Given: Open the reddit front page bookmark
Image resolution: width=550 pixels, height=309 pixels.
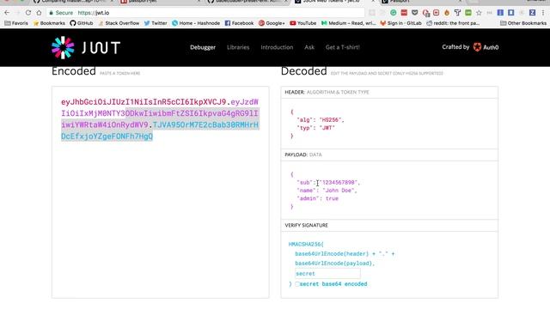Looking at the screenshot, I should [453, 23].
